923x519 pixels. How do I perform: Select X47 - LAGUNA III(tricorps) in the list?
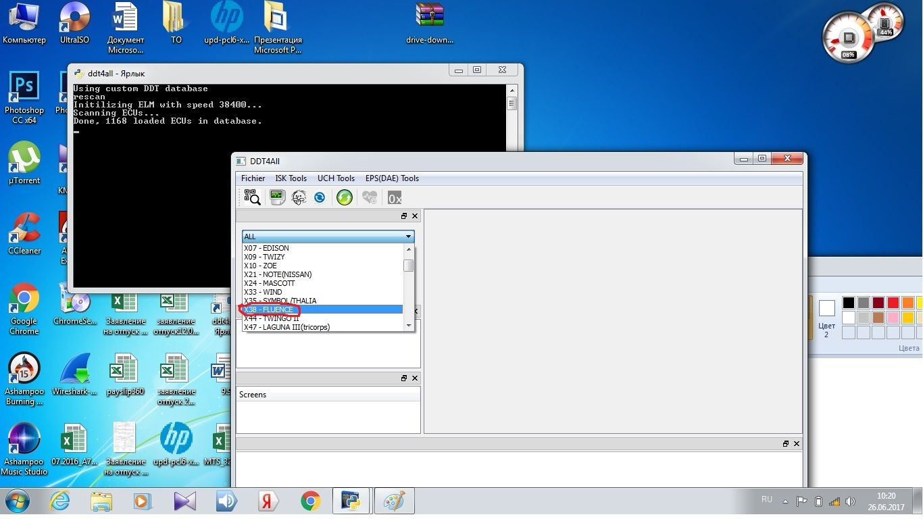coord(323,327)
